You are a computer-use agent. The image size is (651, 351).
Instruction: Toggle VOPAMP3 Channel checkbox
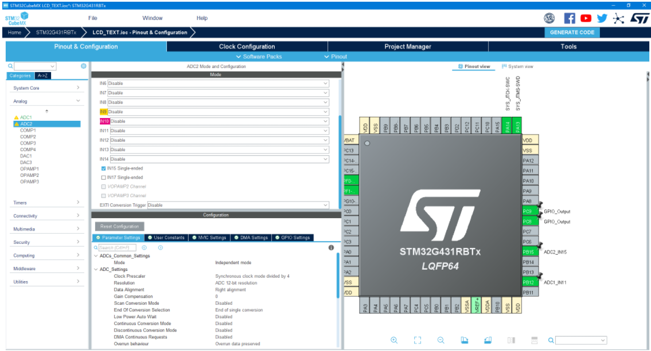pos(103,196)
